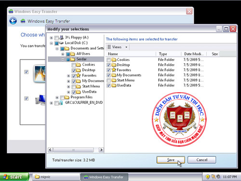
Task: Select the Cookies item in the tree
Action: 89,65
